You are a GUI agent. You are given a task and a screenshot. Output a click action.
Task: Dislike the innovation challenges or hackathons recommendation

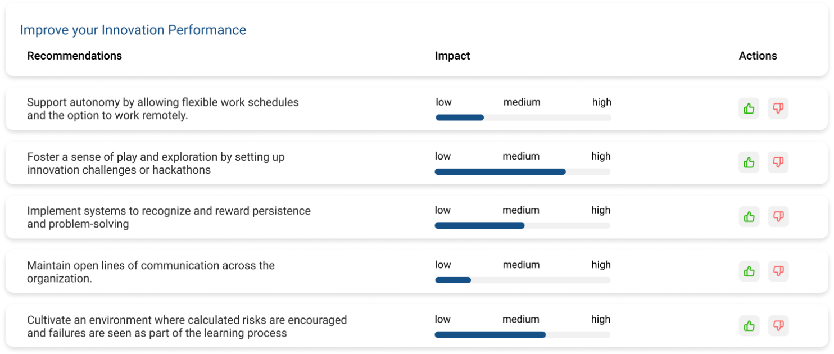tap(778, 162)
